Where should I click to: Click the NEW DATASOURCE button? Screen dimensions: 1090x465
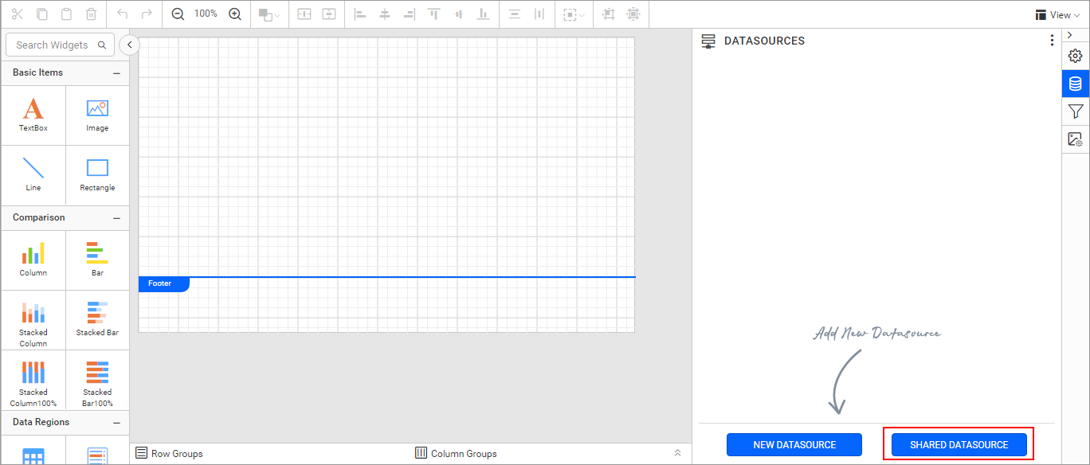[794, 445]
